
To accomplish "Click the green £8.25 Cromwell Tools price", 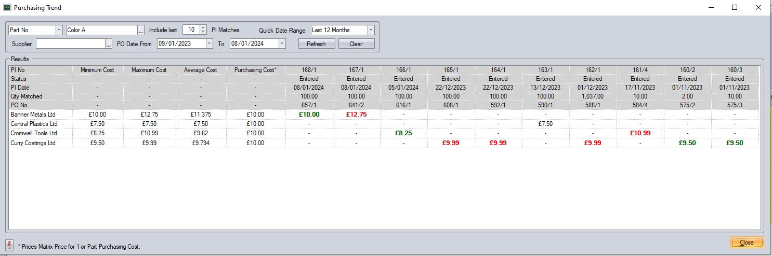I will (403, 133).
